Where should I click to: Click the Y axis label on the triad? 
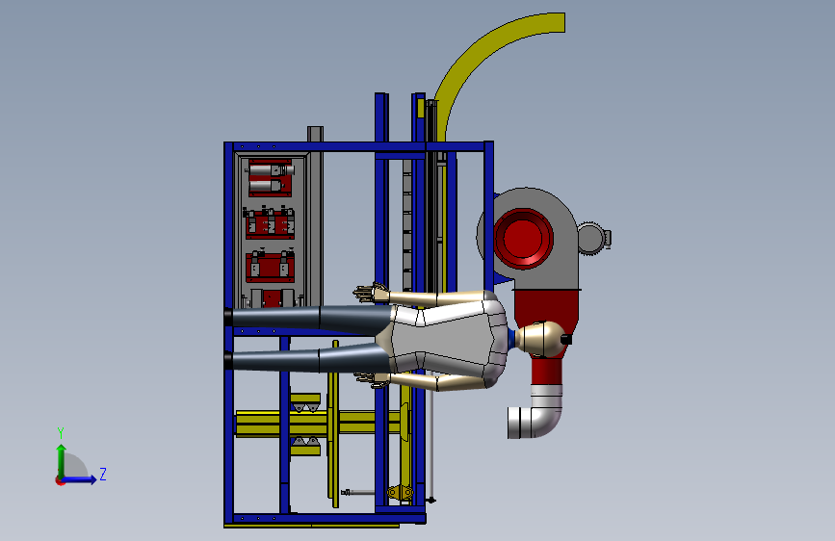(x=61, y=432)
